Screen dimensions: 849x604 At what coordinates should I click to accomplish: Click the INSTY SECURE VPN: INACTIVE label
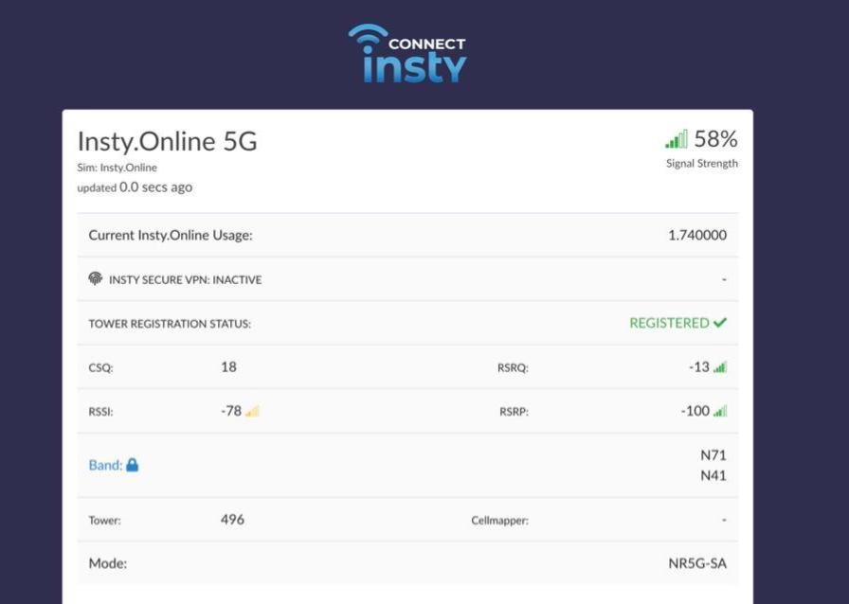[185, 280]
